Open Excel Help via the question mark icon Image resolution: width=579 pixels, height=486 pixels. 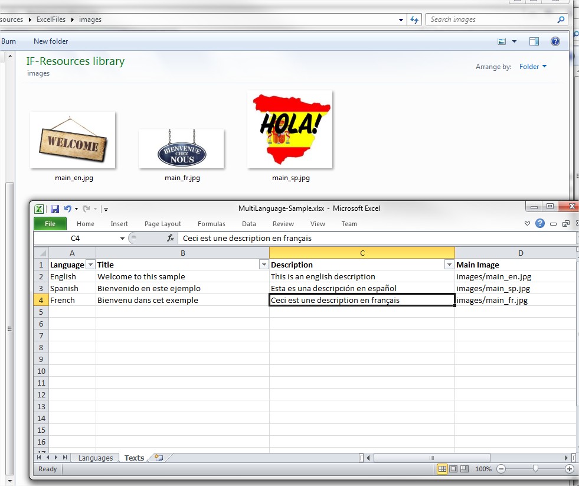tap(539, 224)
